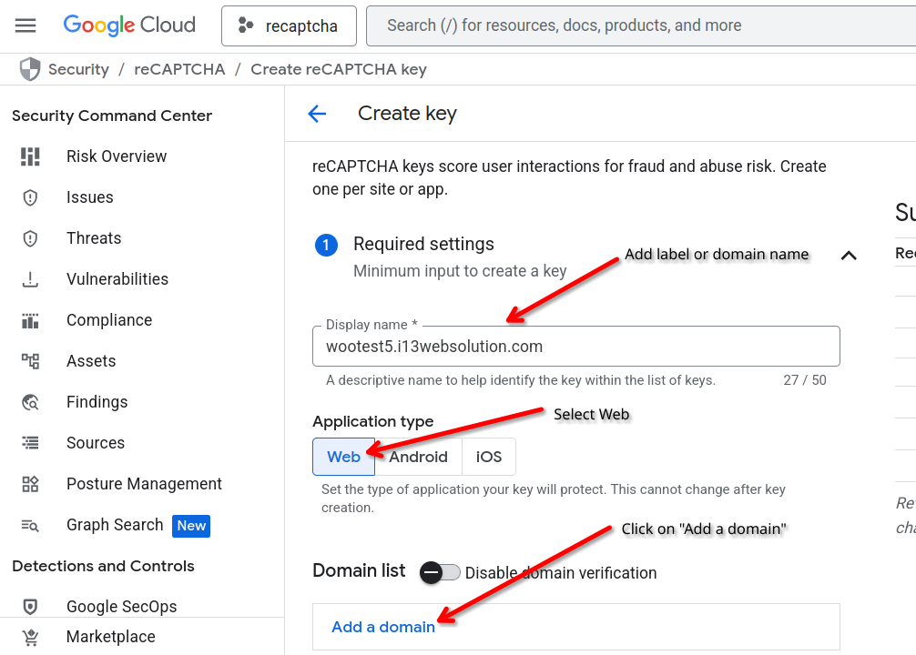Screen dimensions: 916x655
Task: Click the Assets hierarchy icon
Action: pyautogui.click(x=30, y=361)
